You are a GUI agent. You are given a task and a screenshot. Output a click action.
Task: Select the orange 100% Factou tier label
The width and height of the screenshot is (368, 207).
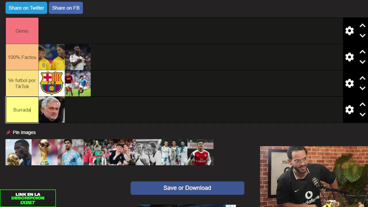click(22, 57)
